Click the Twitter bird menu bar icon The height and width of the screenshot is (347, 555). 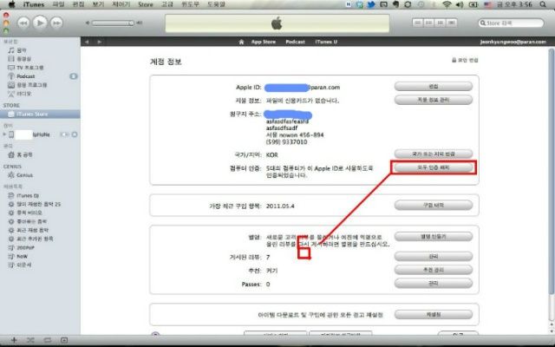(x=371, y=4)
